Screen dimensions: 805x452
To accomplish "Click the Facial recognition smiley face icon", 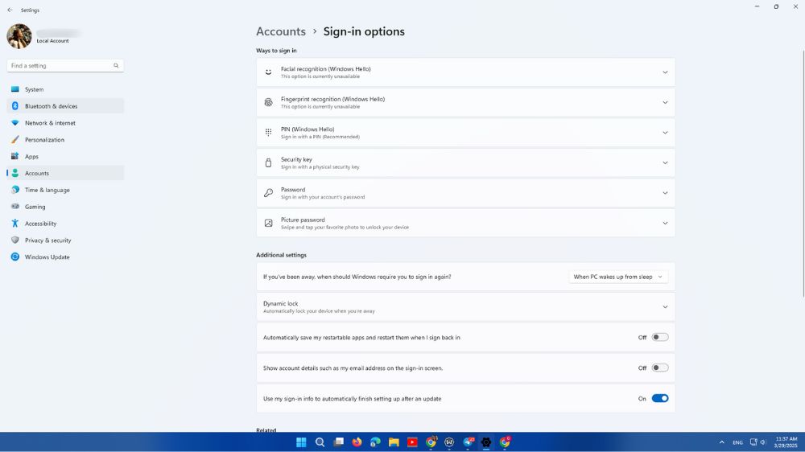I will point(269,72).
